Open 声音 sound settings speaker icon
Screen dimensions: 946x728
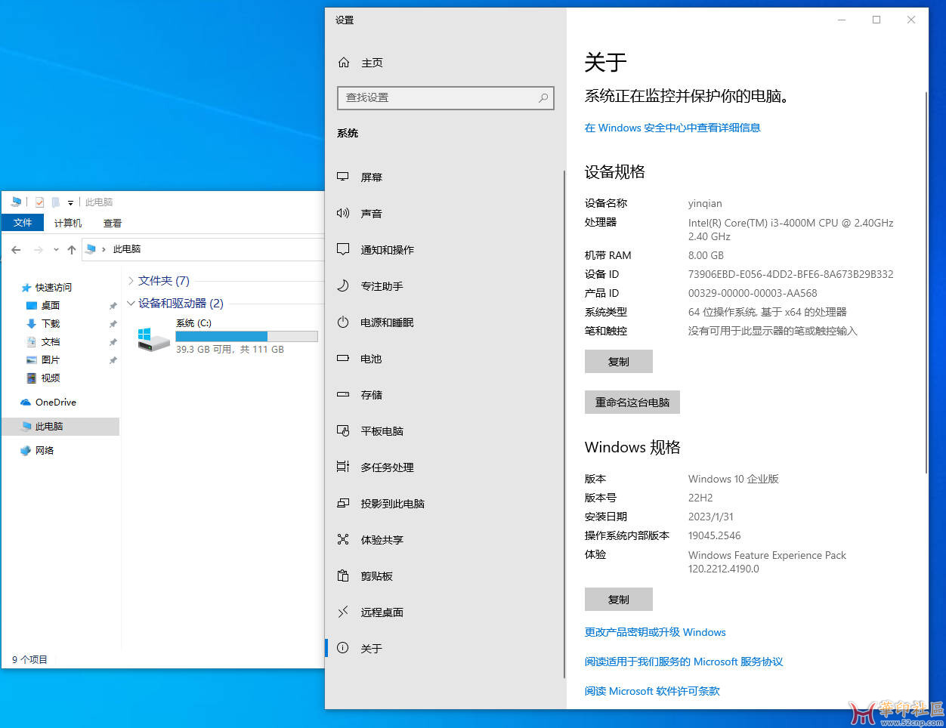pyautogui.click(x=343, y=213)
